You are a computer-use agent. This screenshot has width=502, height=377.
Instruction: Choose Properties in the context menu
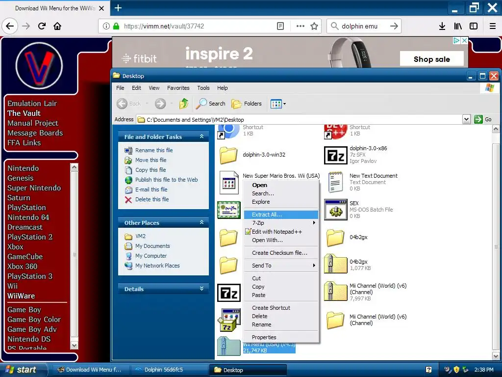281,337
